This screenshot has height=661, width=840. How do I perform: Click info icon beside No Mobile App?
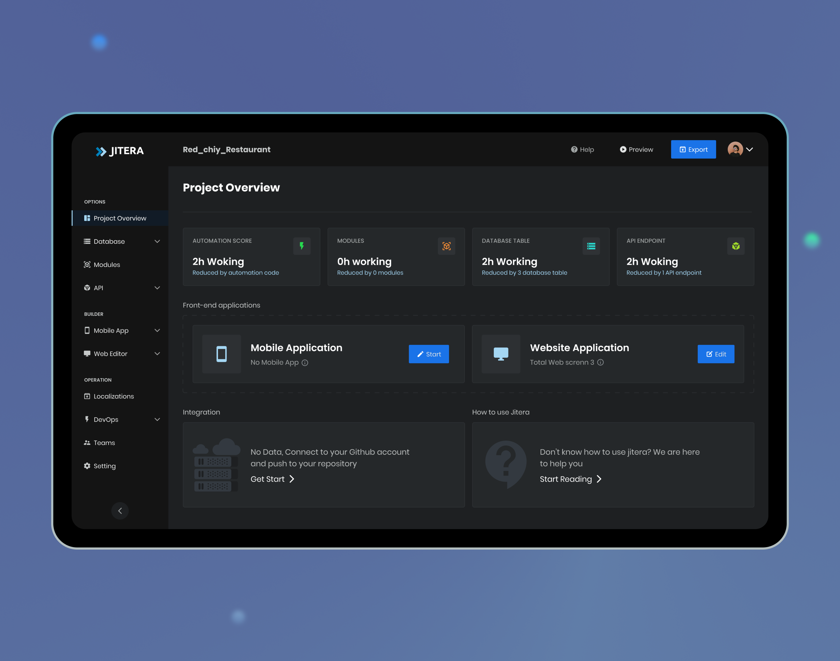pos(305,363)
